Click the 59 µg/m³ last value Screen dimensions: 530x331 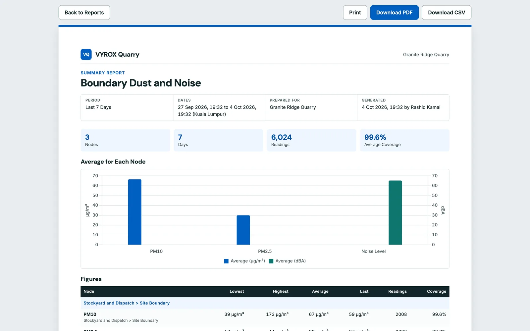[359, 314]
